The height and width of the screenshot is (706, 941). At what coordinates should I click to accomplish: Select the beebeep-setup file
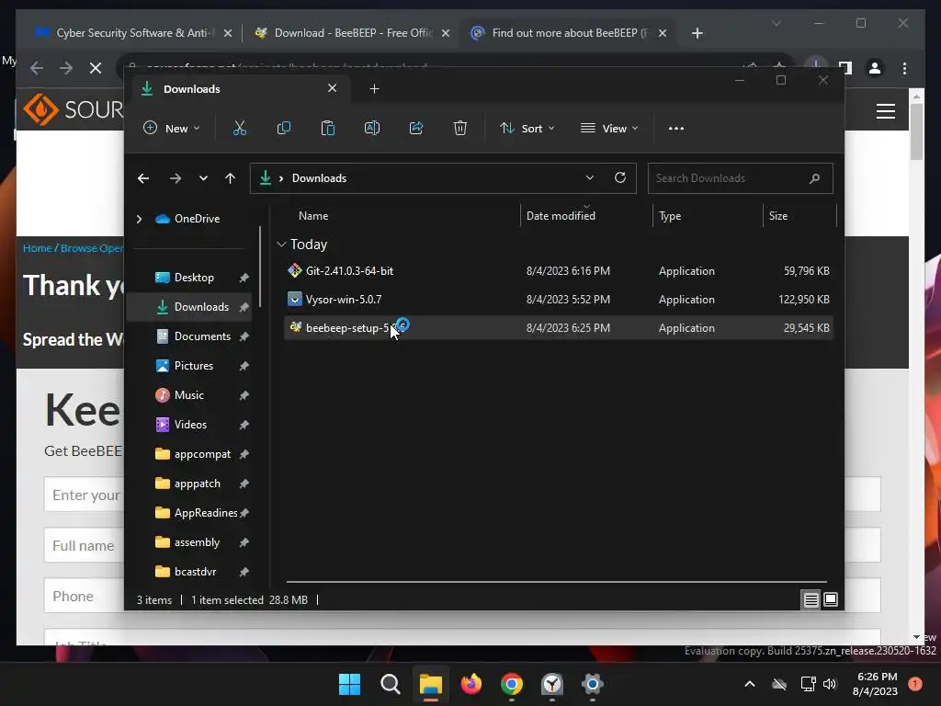pyautogui.click(x=559, y=328)
